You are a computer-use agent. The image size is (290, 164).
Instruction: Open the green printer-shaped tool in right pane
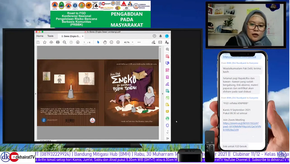pyautogui.click(x=167, y=118)
